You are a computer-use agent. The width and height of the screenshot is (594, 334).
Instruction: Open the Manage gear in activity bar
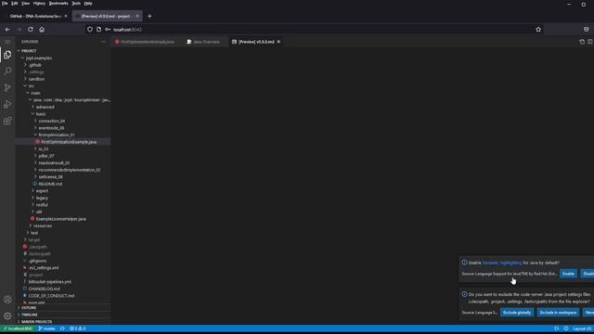pyautogui.click(x=7, y=315)
